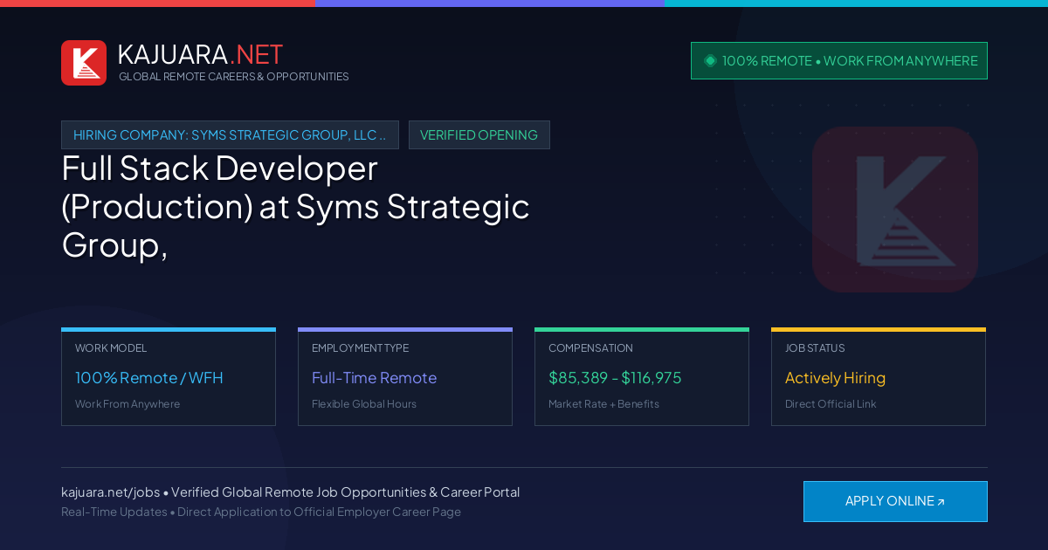Click the Apply Online button
The height and width of the screenshot is (550, 1048).
point(895,501)
